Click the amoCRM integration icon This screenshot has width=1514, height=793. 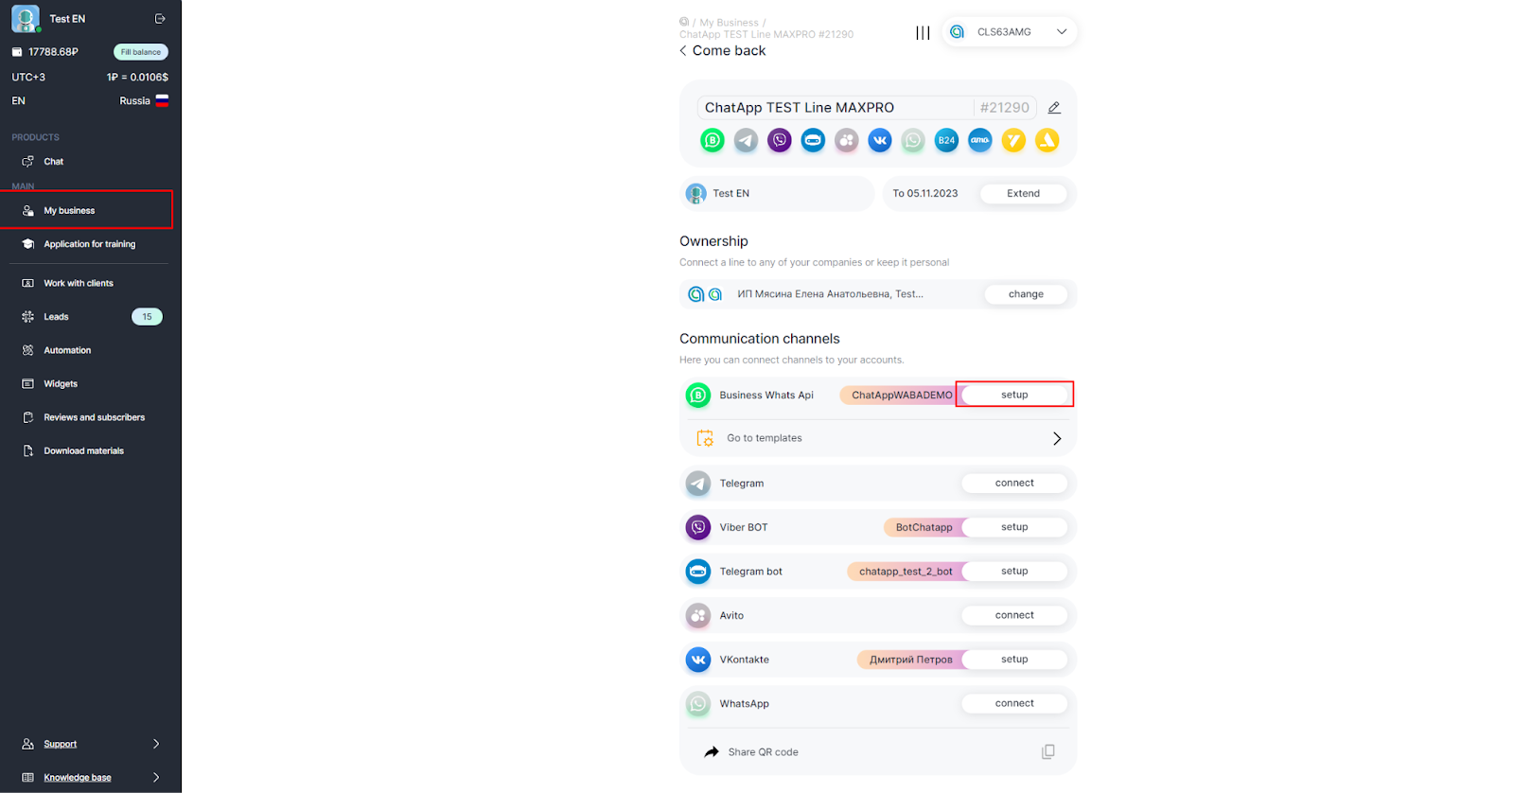tap(980, 140)
